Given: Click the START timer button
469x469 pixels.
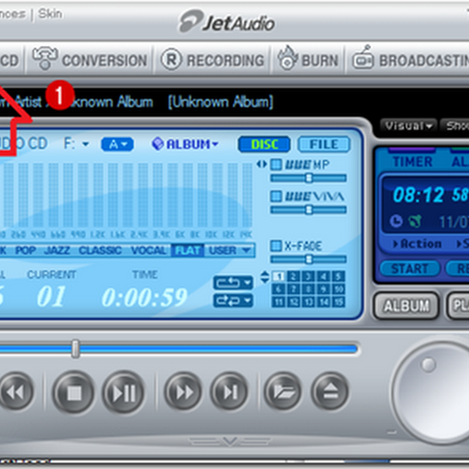Looking at the screenshot, I should point(409,269).
